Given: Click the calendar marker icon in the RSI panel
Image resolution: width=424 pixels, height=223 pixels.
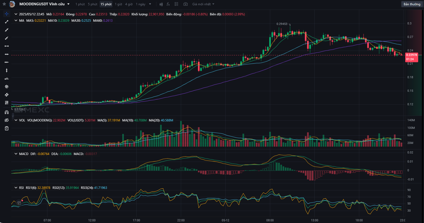Looking at the screenshot, I should pyautogui.click(x=19, y=203).
